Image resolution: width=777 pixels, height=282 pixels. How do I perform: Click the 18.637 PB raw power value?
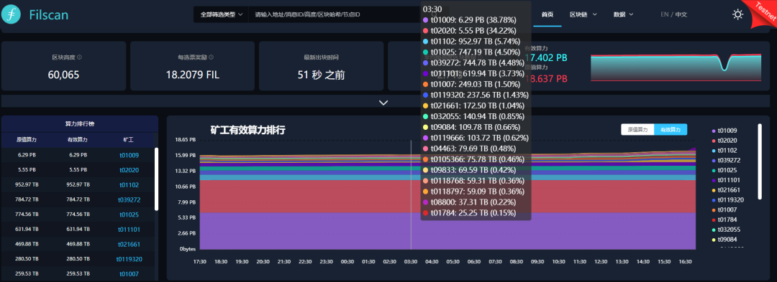pyautogui.click(x=545, y=78)
